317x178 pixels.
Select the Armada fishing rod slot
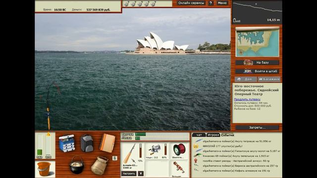[132, 156]
